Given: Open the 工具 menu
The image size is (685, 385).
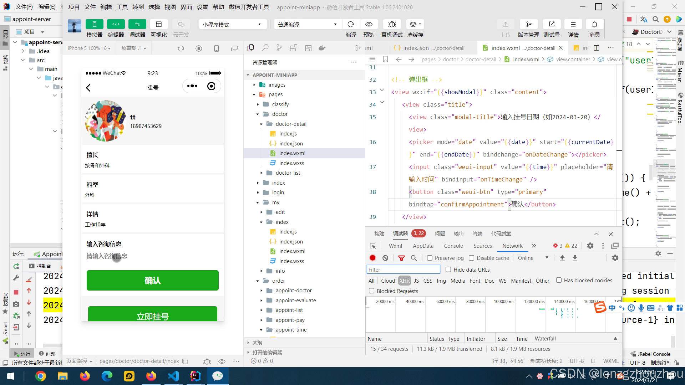Looking at the screenshot, I should pos(122,7).
